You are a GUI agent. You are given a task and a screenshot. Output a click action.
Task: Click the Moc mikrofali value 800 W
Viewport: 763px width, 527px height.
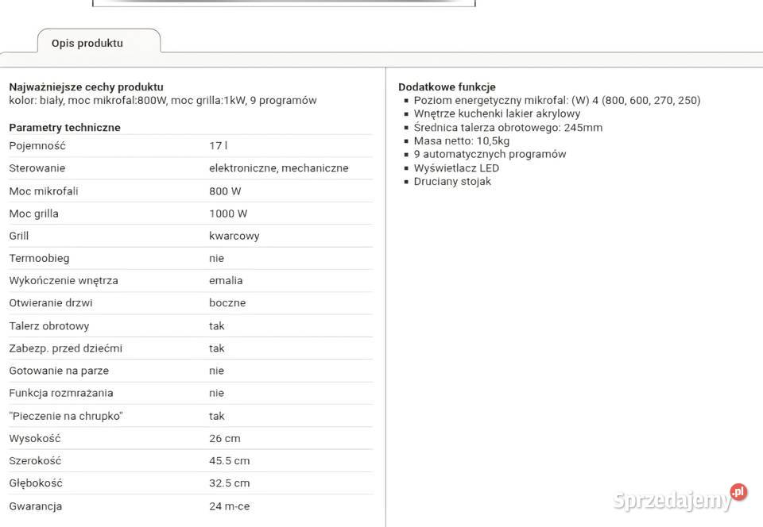[x=225, y=191]
